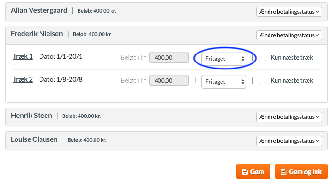Open Fritaget status dropdown for Træk 2

224,82
